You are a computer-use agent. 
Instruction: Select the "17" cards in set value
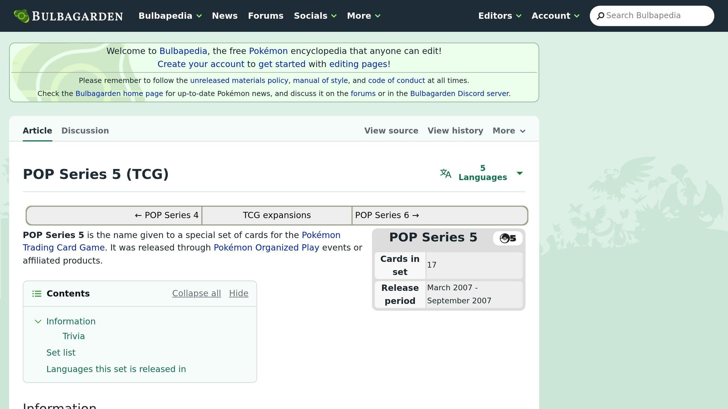tap(432, 265)
